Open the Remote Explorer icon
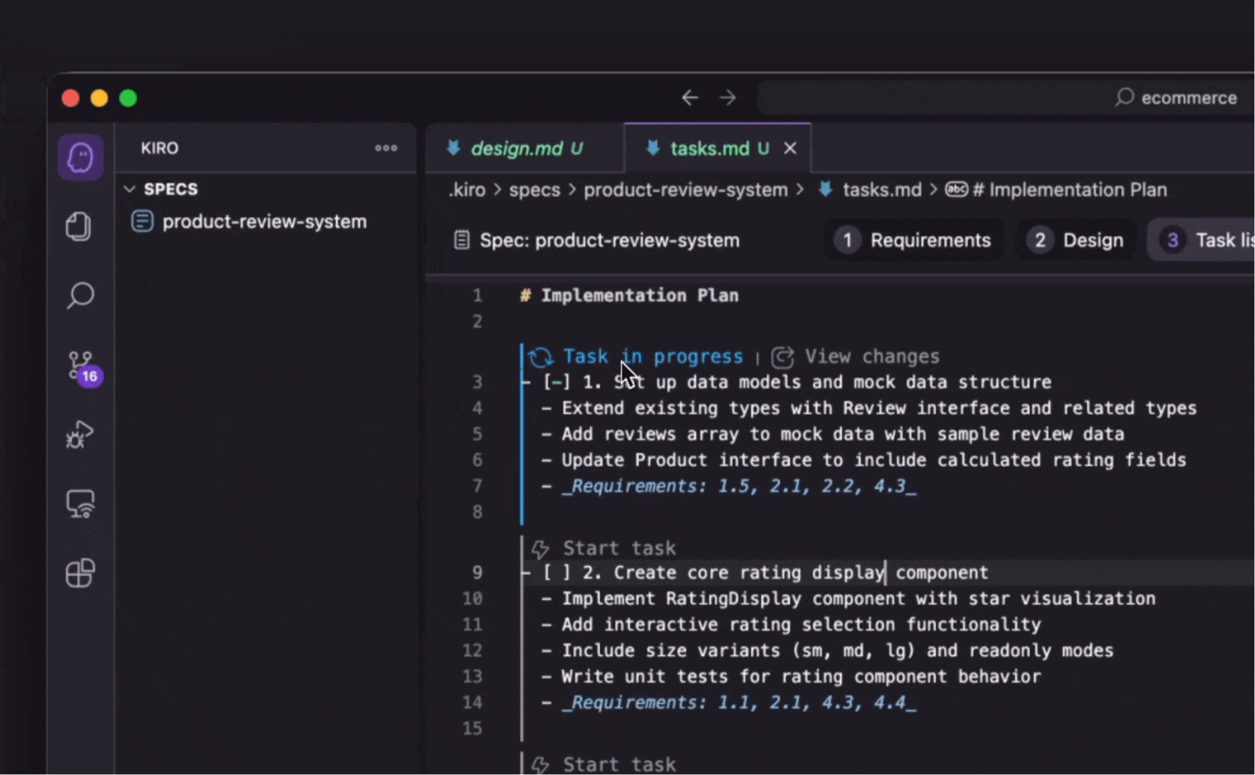 pyautogui.click(x=80, y=504)
